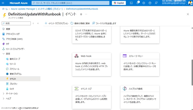Open the feedback icon in top bar

pos(156,3)
